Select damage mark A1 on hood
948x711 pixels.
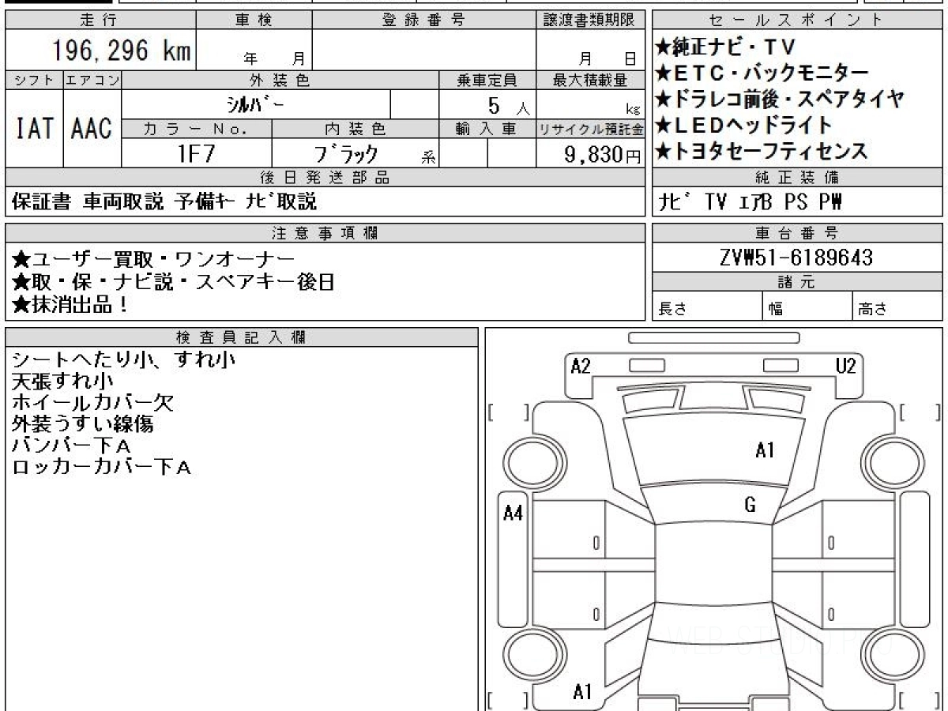pos(765,451)
